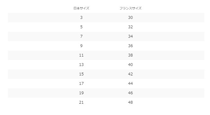The image size is (210, 115).
Task: Click France size 32 value
Action: pos(130,27)
